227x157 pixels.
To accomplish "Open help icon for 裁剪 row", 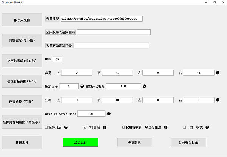I will point(218,73).
